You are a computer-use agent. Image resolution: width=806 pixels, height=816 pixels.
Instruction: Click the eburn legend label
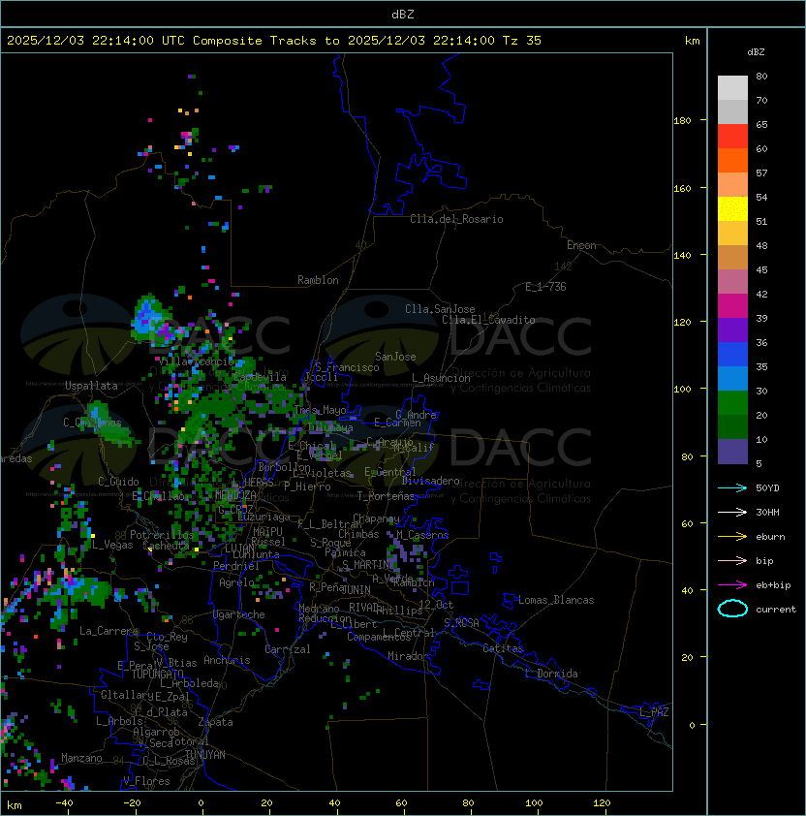click(x=770, y=537)
